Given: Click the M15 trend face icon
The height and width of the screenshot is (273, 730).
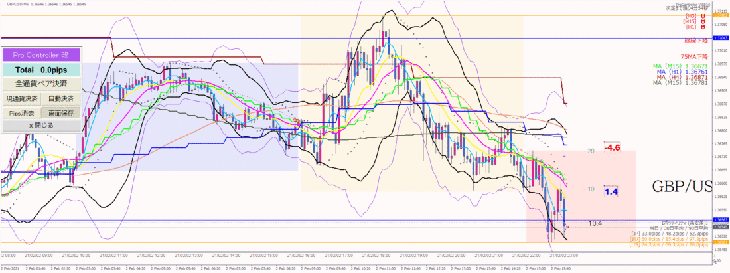Looking at the screenshot, I should click(x=703, y=21).
